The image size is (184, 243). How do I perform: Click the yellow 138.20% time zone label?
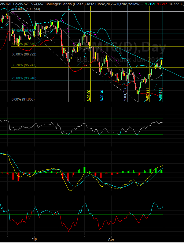147,94
